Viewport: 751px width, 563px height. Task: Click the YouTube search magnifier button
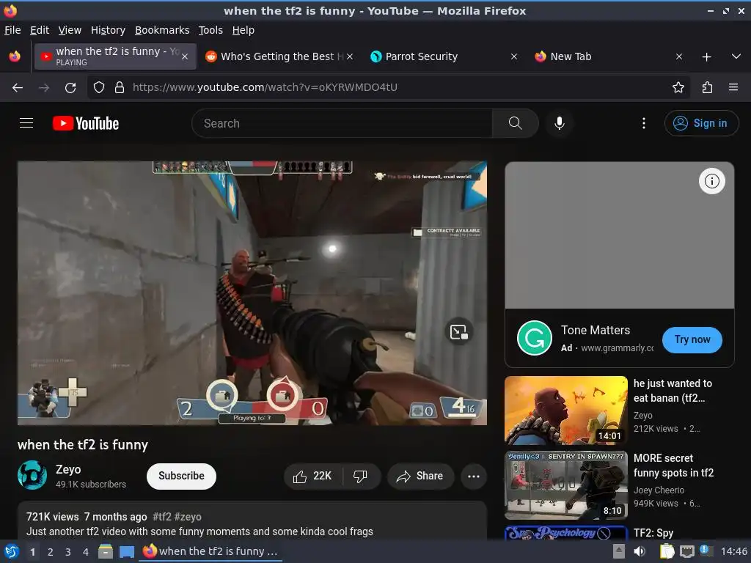point(515,123)
